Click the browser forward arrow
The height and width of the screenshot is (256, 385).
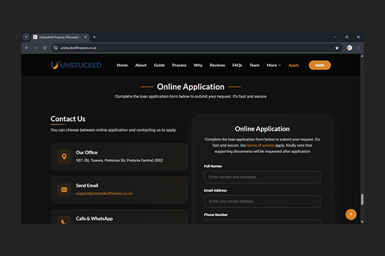(x=35, y=48)
